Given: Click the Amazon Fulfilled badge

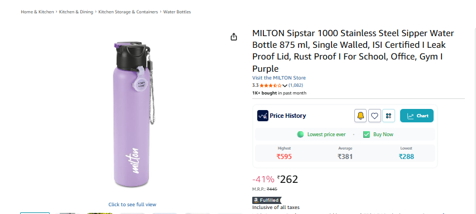Looking at the screenshot, I should 267,200.
